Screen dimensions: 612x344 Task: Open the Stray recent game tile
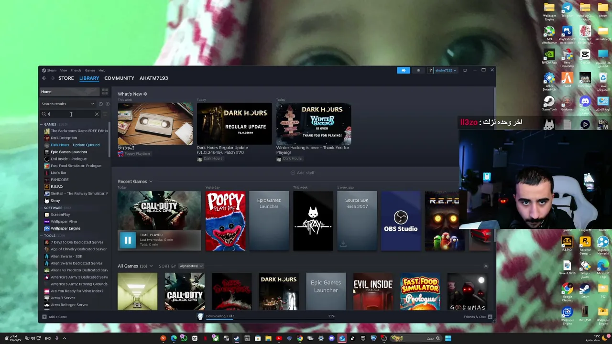coord(313,221)
